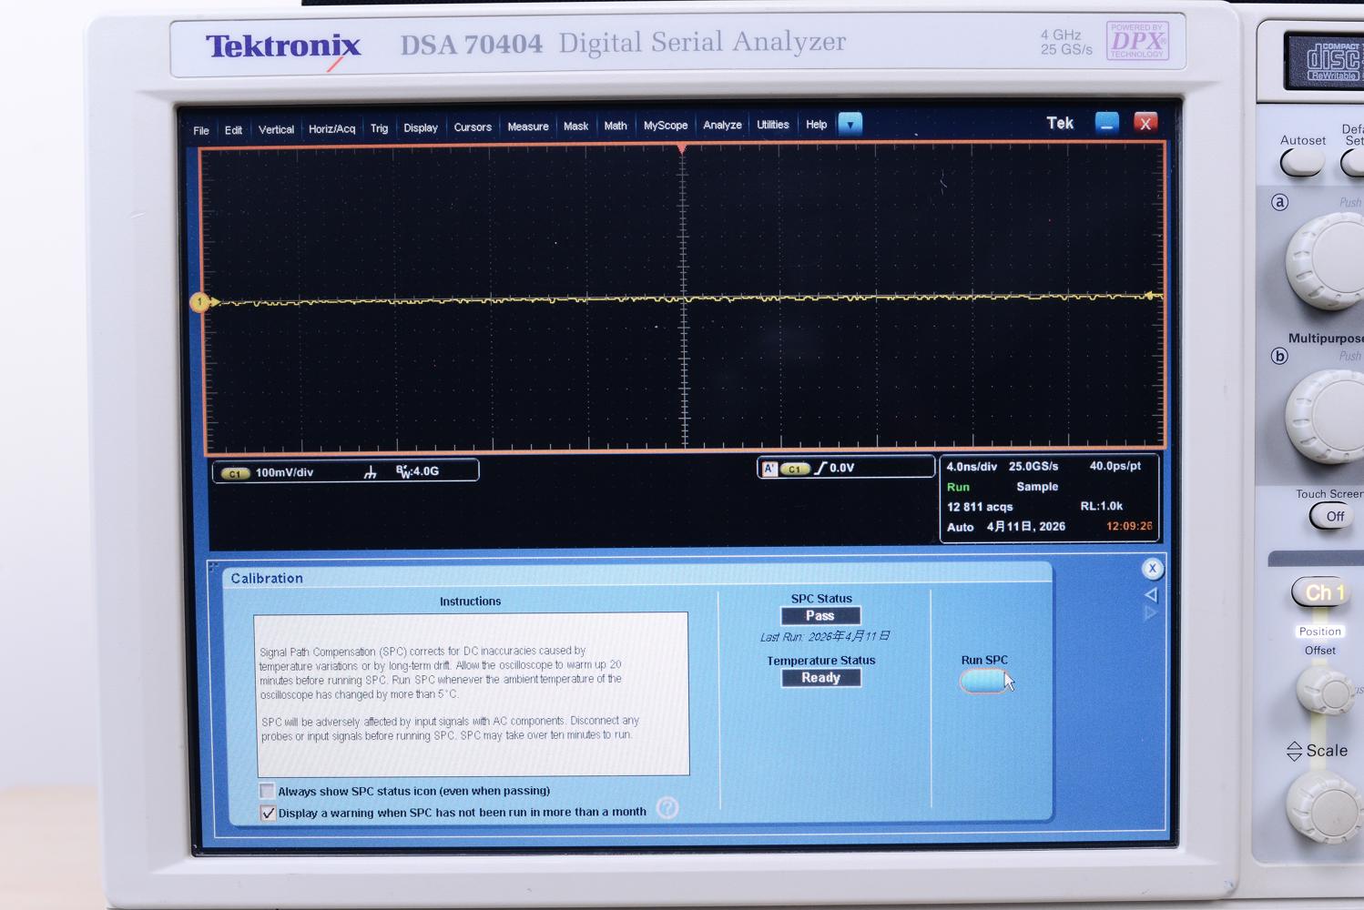Viewport: 1364px width, 910px height.
Task: Select the C1 100mV/div channel readout
Action: [345, 471]
